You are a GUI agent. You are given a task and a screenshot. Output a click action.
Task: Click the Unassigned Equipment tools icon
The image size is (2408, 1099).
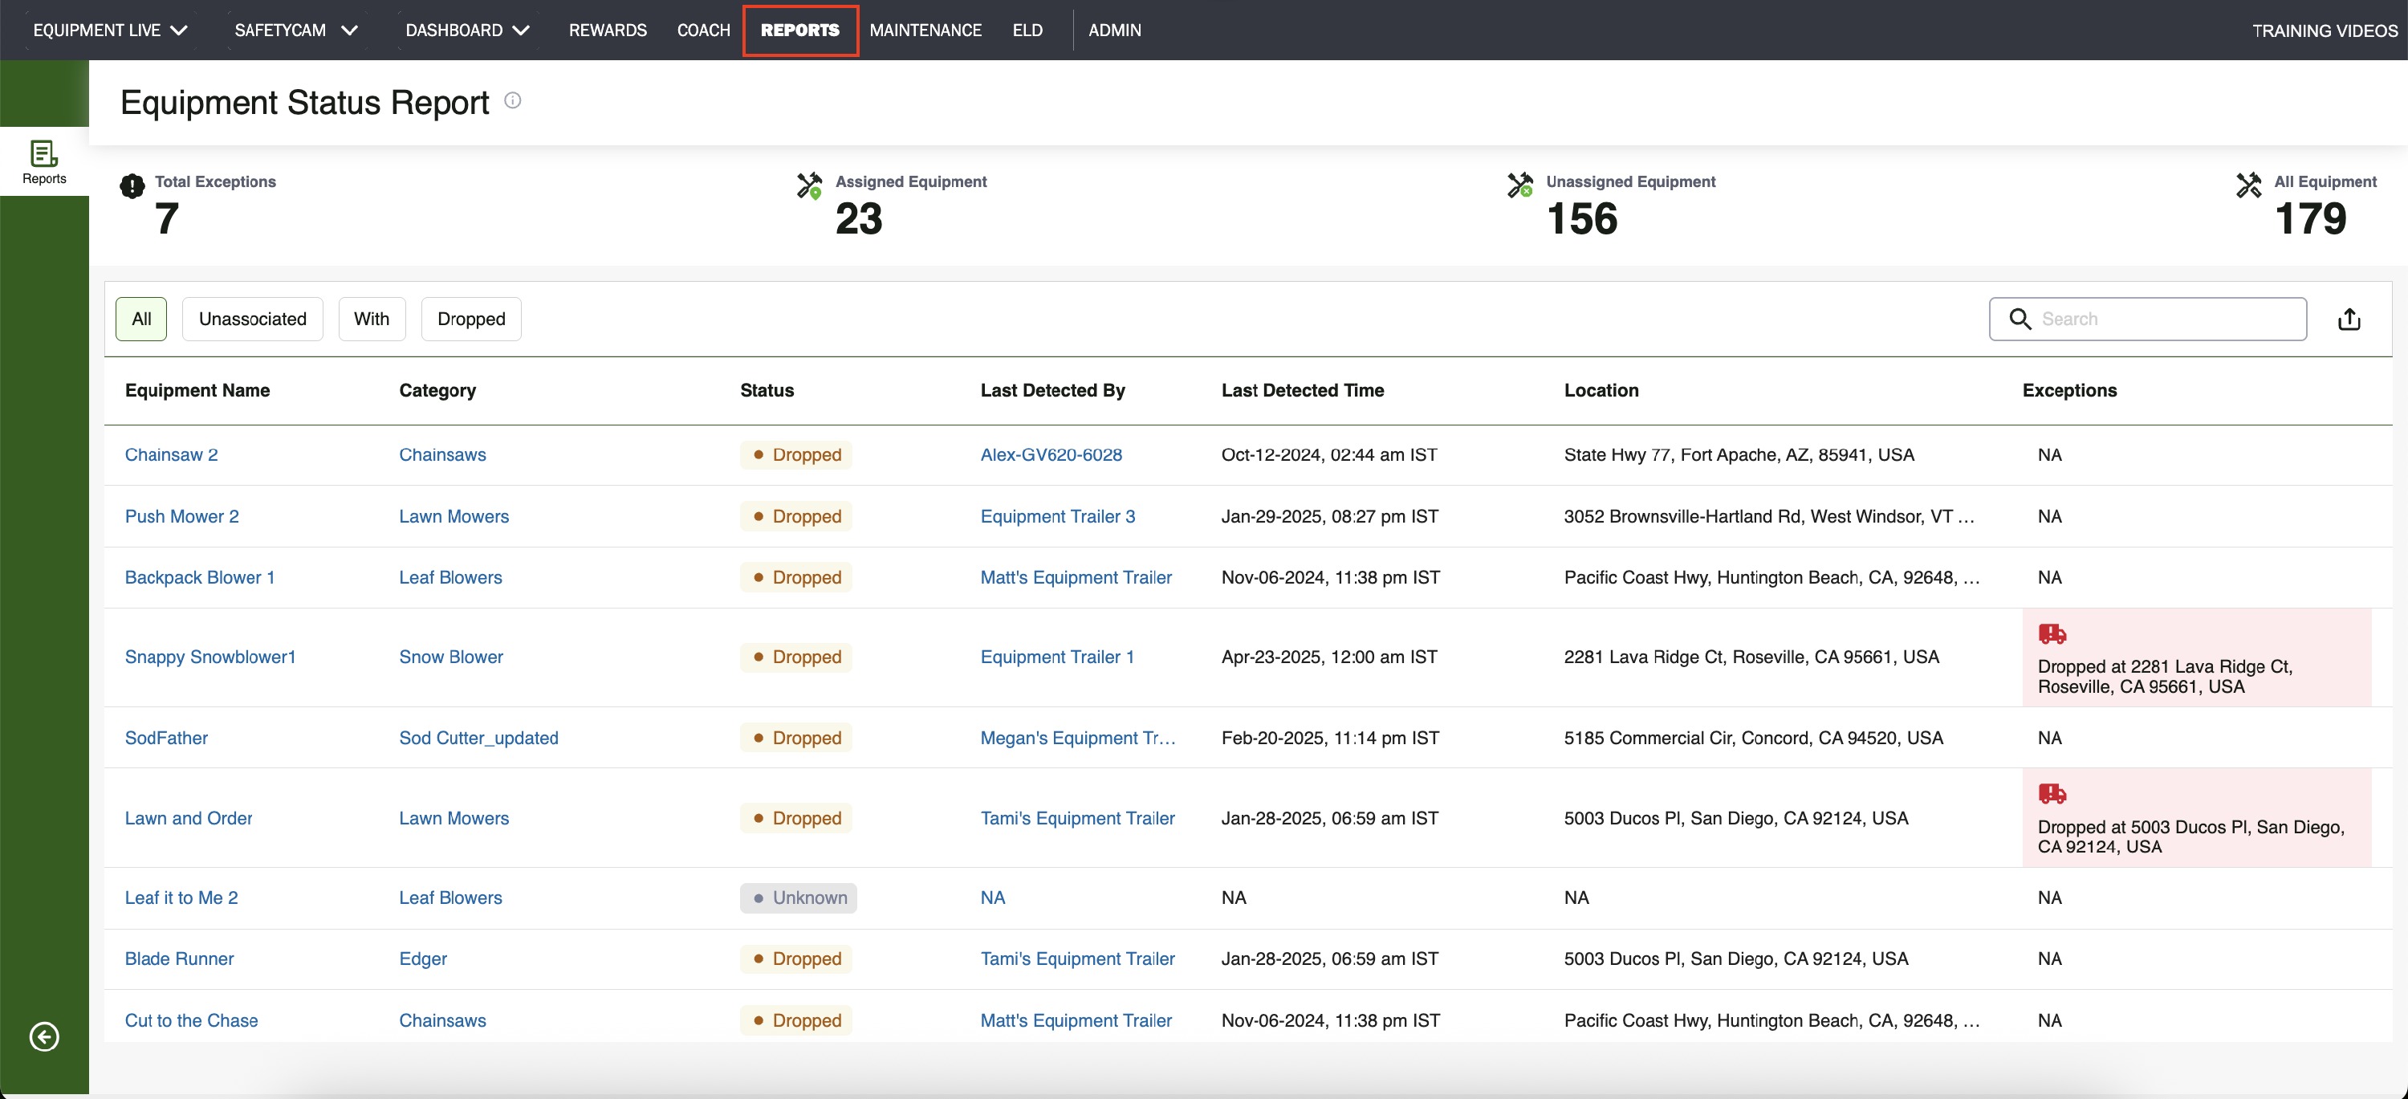(x=1520, y=185)
